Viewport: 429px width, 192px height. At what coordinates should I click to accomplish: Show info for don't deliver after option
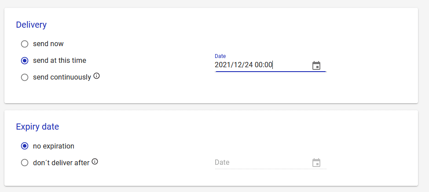click(x=95, y=162)
